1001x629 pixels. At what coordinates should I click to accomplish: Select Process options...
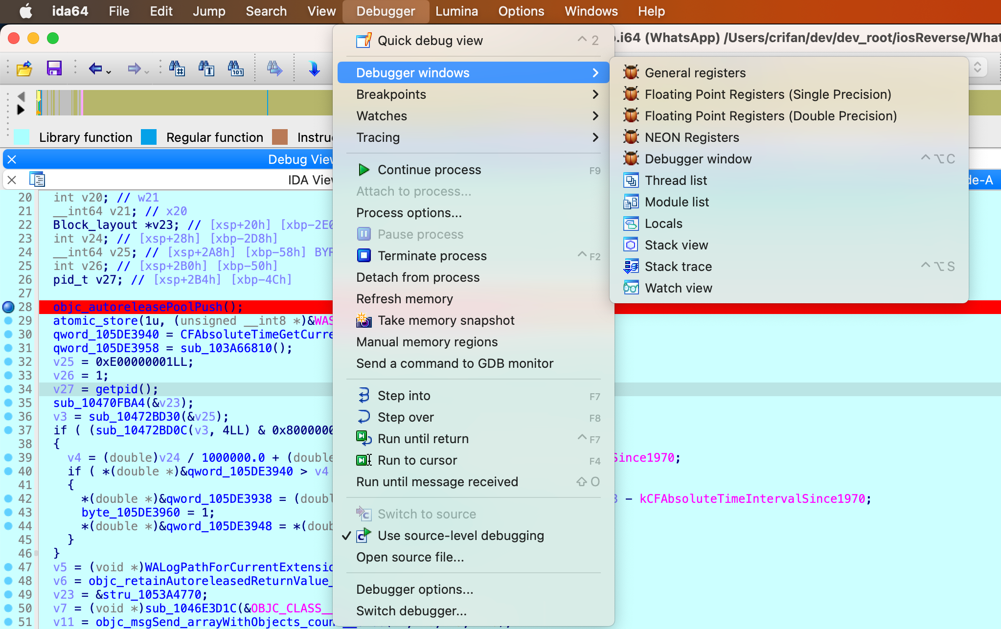pos(473,213)
